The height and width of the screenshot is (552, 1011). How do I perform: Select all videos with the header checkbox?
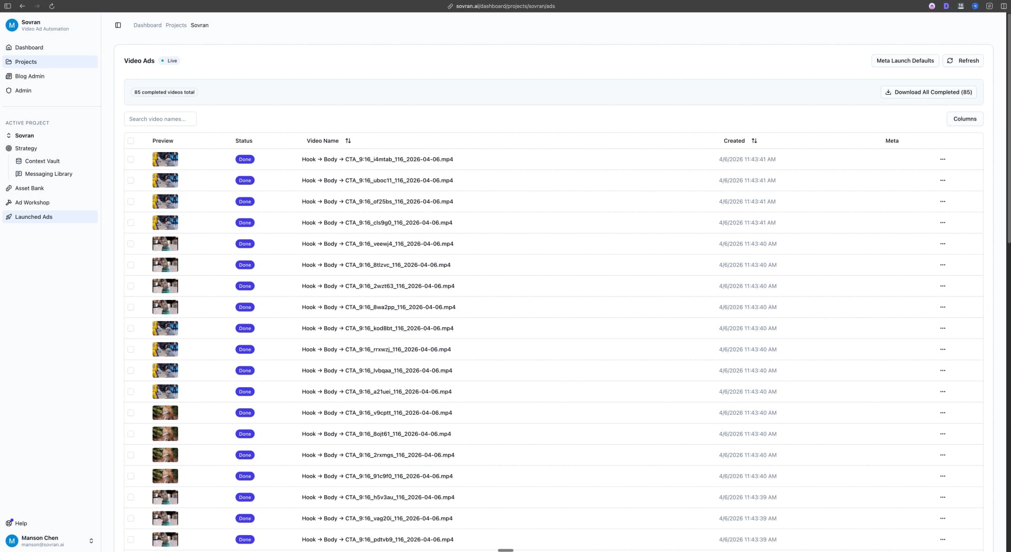(131, 141)
